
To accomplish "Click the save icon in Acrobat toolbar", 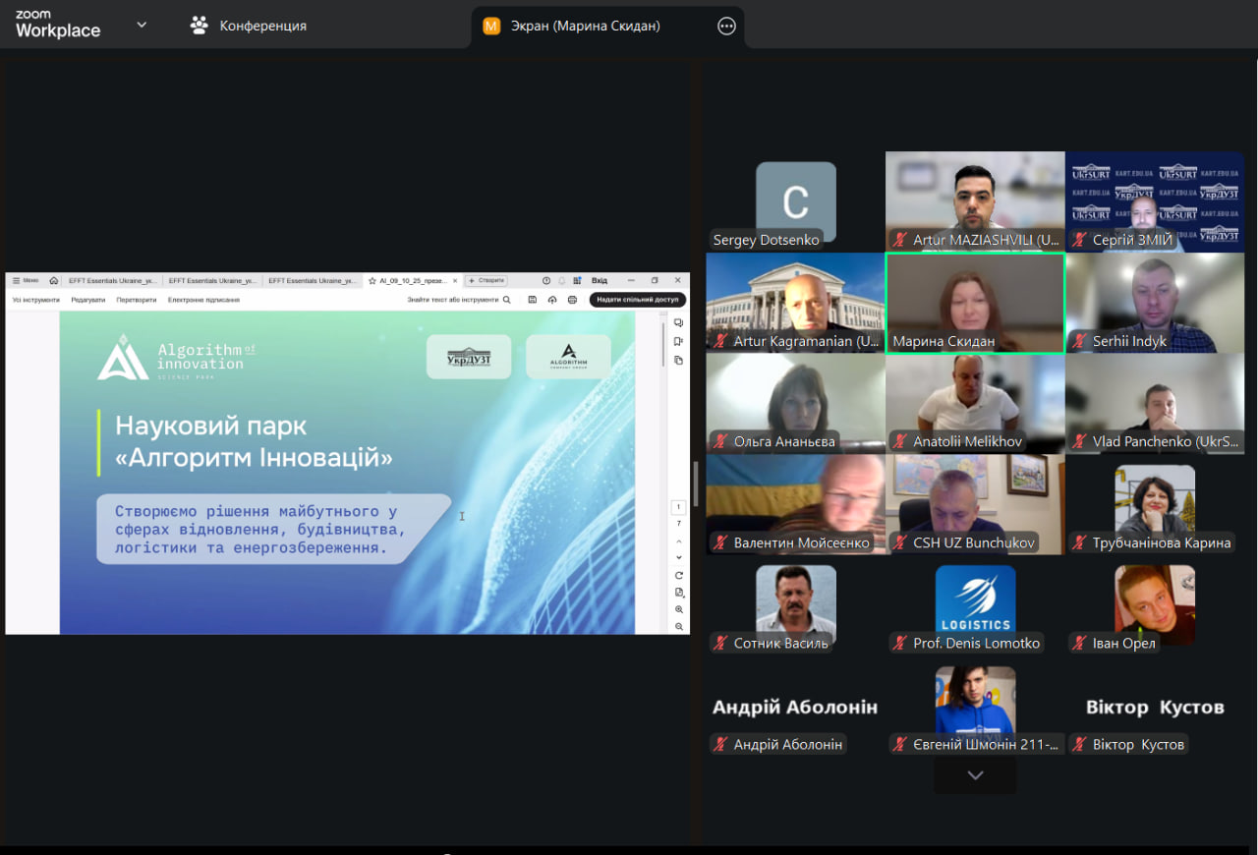I will (533, 300).
